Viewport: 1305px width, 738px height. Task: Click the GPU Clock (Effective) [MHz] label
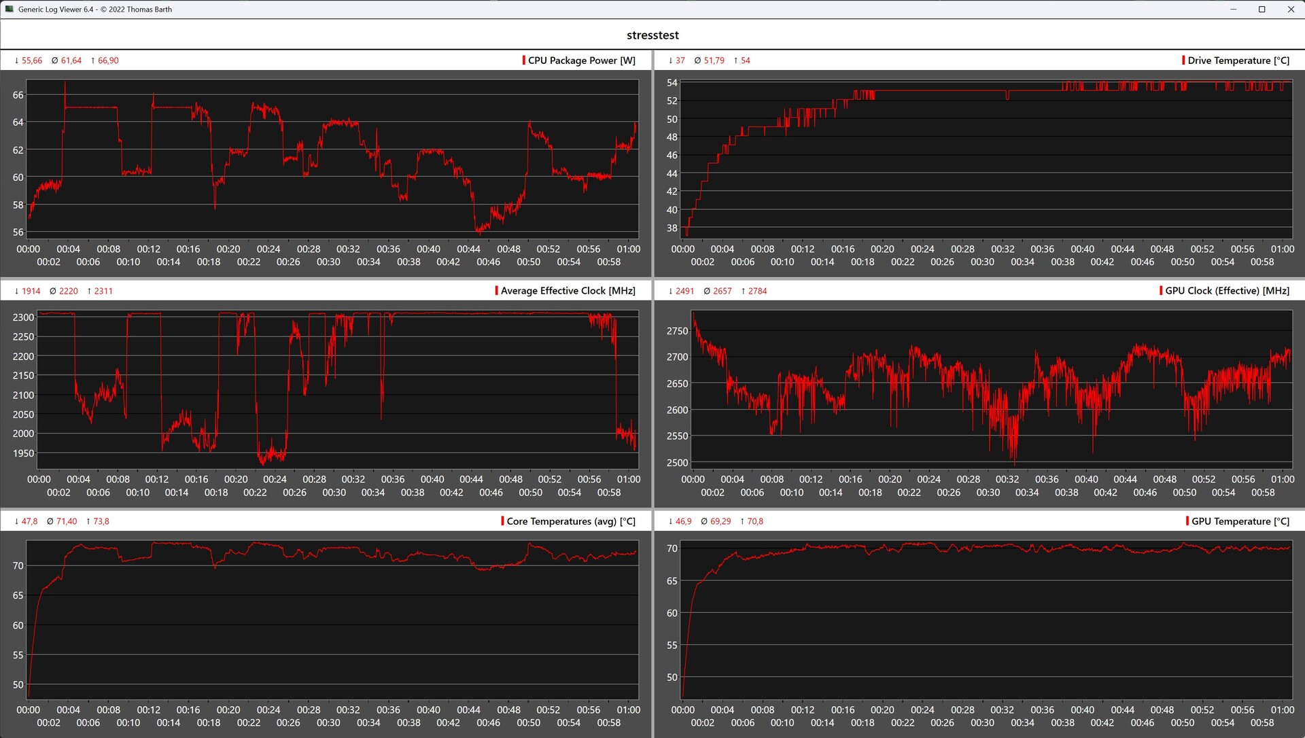click(1227, 291)
